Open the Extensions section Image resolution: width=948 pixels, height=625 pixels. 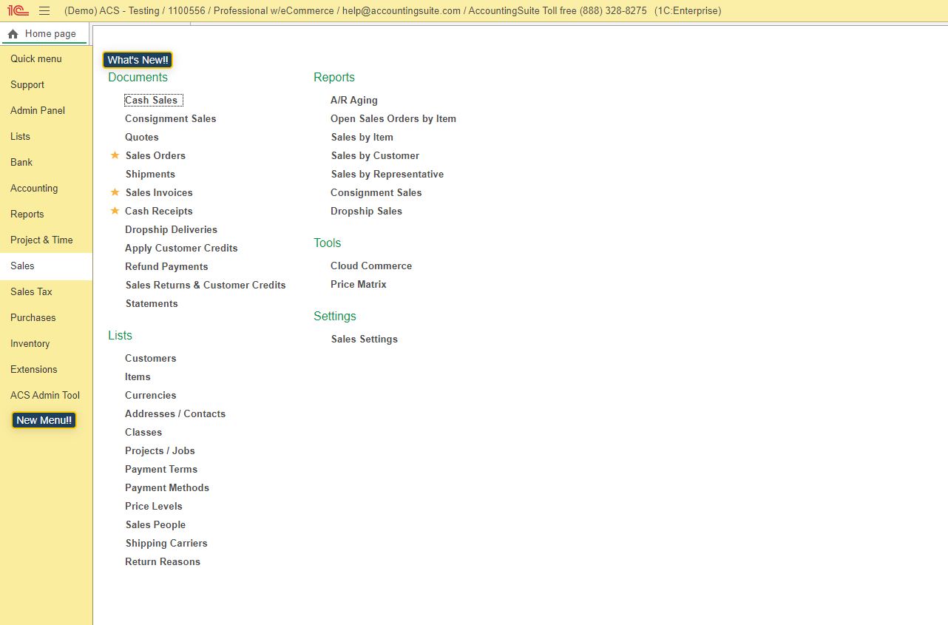pyautogui.click(x=46, y=370)
